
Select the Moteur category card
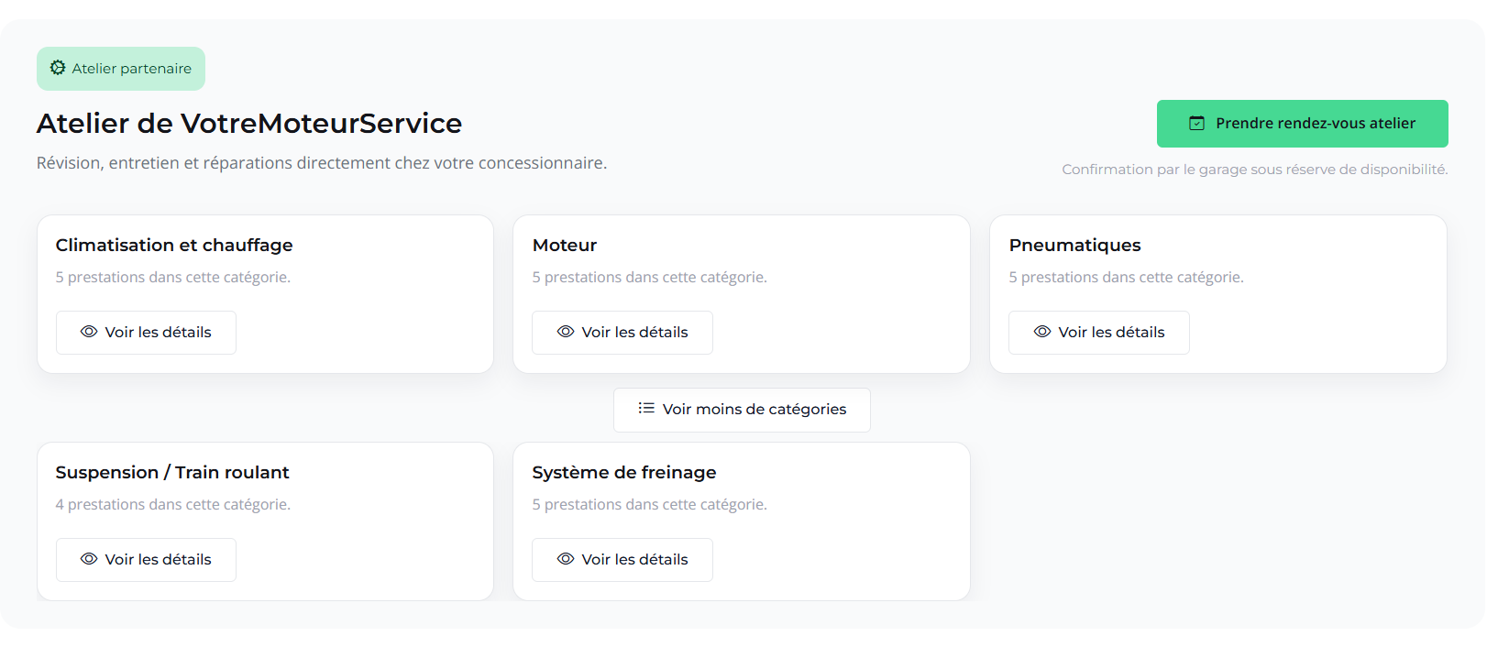[741, 294]
